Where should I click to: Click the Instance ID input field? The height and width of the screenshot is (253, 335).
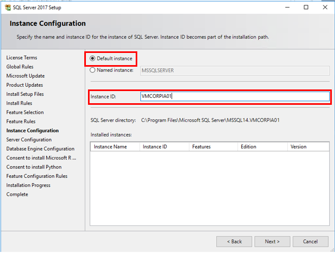(x=234, y=96)
